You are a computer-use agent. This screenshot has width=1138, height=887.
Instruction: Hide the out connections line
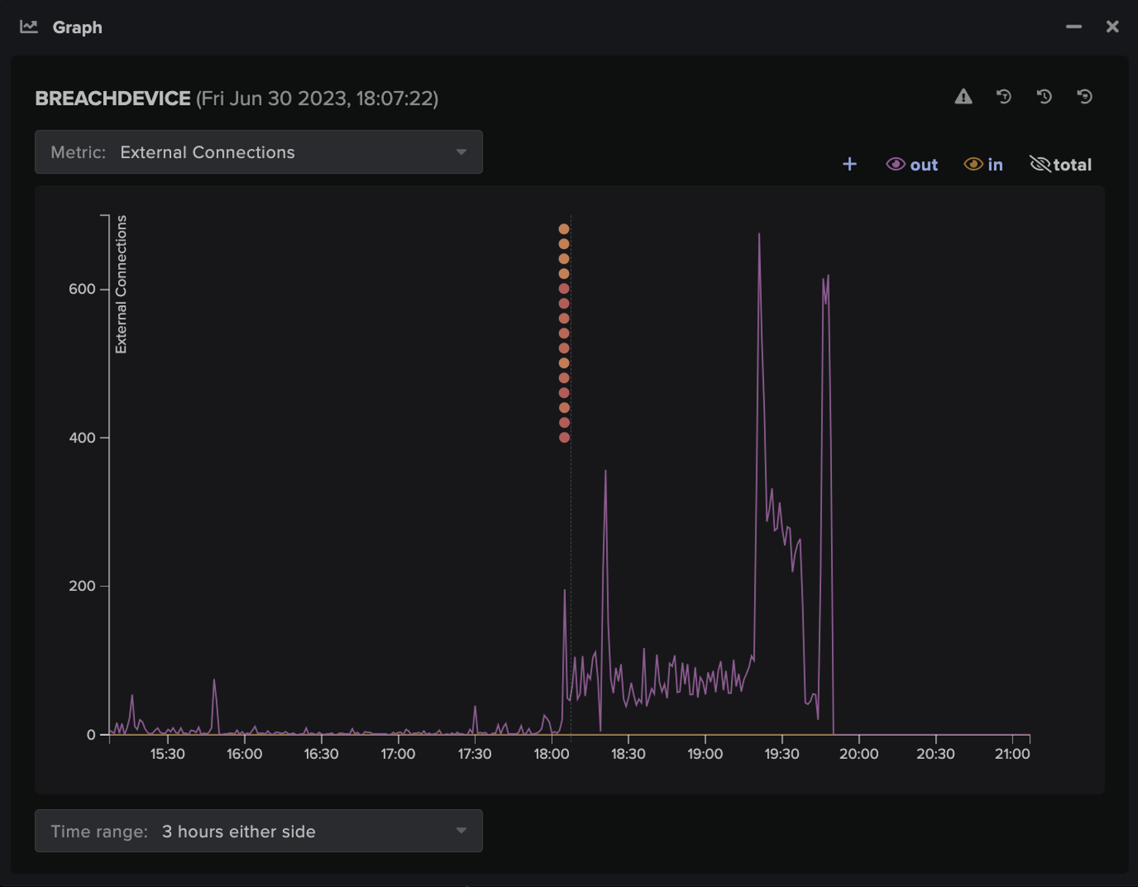[x=911, y=164]
